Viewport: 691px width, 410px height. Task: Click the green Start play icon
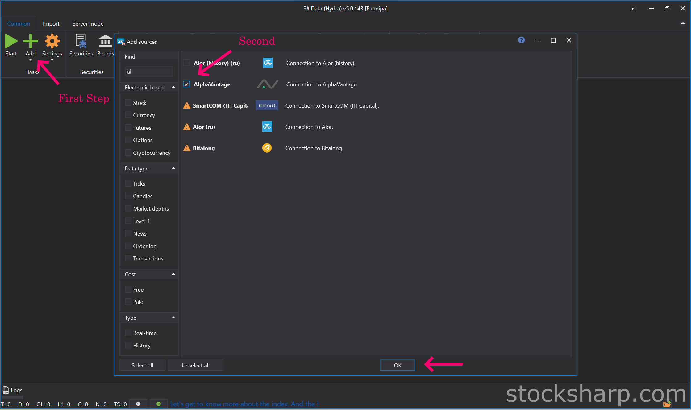point(11,41)
